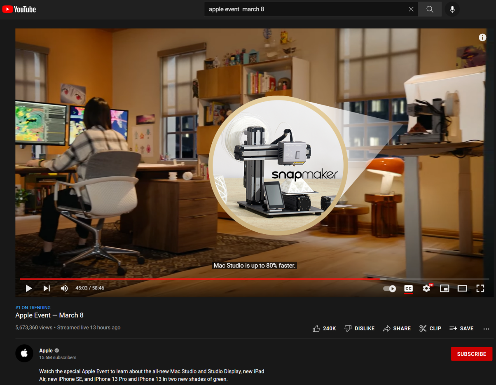Image resolution: width=496 pixels, height=385 pixels.
Task: Click the search magnifier button
Action: tap(430, 9)
